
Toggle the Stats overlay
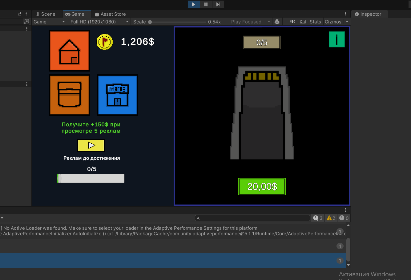click(x=315, y=22)
